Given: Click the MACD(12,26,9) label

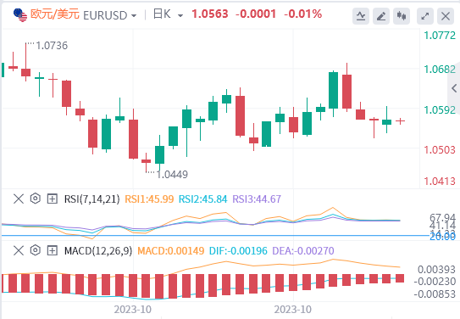Looking at the screenshot, I should point(98,251).
